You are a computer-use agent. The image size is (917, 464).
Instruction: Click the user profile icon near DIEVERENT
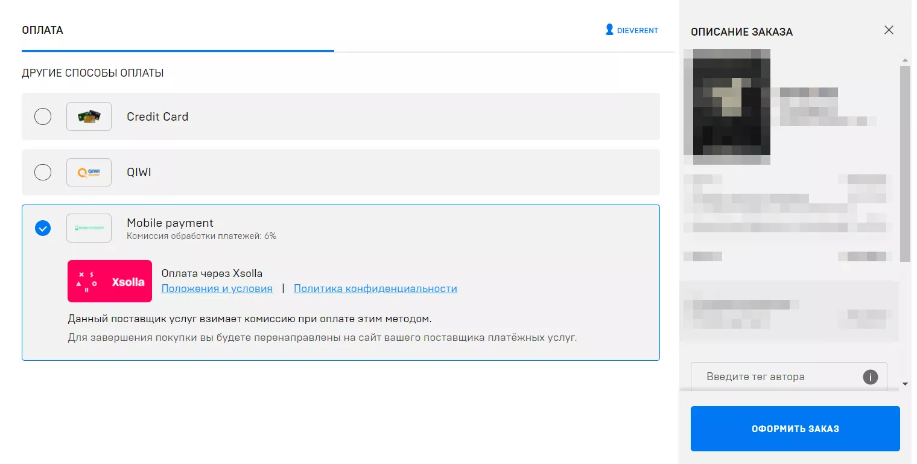click(609, 30)
